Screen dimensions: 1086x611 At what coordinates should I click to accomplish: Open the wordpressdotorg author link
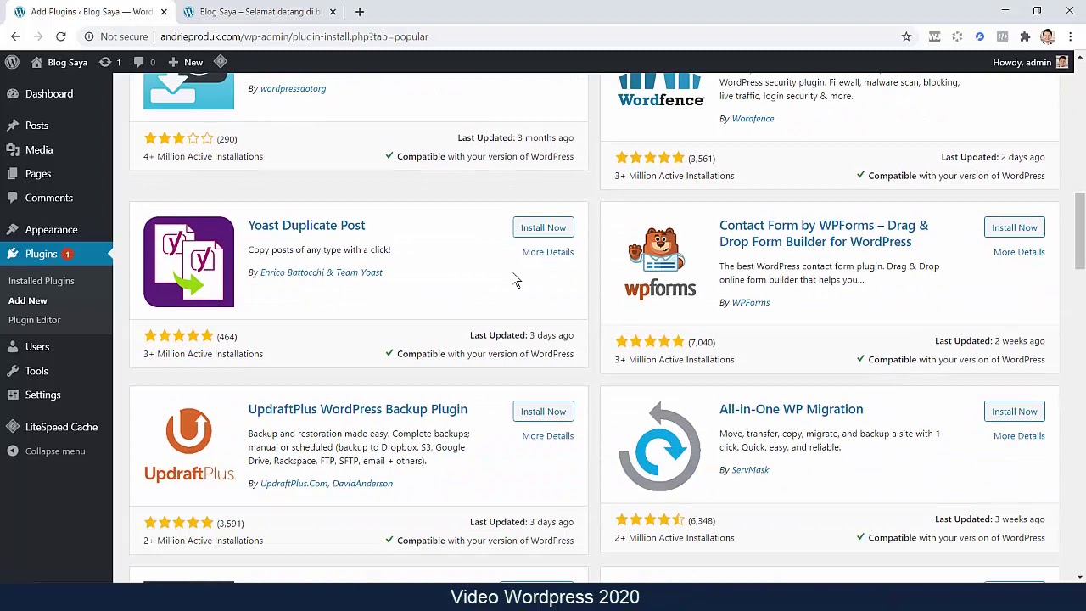[293, 88]
